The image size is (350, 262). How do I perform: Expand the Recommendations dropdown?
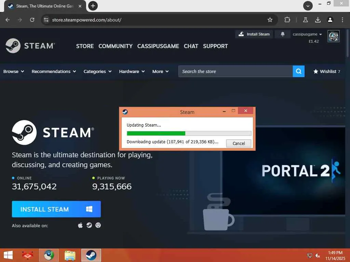pos(54,72)
